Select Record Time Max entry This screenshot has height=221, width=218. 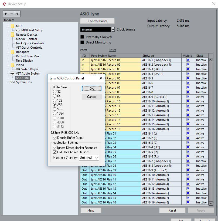coord(28,56)
